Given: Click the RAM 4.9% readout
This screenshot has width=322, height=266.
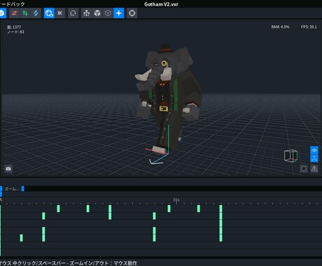Looking at the screenshot, I should pyautogui.click(x=280, y=27).
